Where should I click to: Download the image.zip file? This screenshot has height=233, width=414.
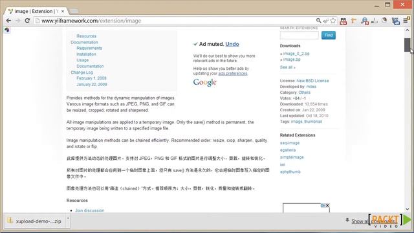pyautogui.click(x=292, y=60)
